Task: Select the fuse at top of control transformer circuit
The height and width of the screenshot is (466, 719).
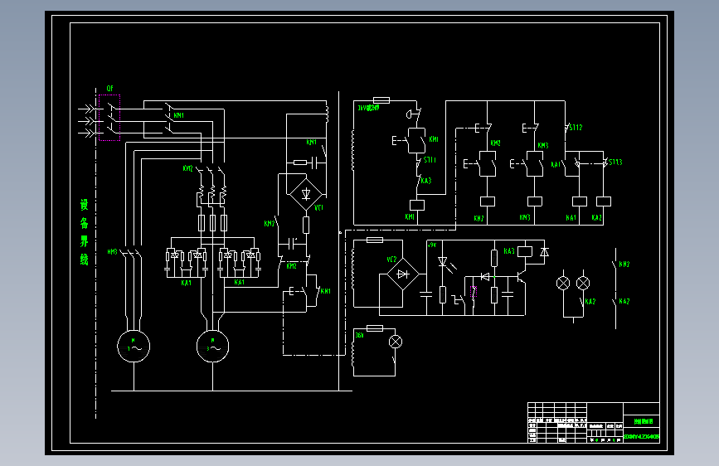Action: point(381,100)
